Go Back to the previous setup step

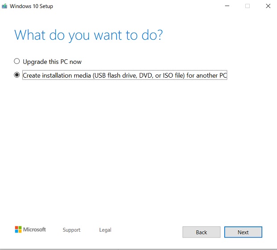coord(201,232)
